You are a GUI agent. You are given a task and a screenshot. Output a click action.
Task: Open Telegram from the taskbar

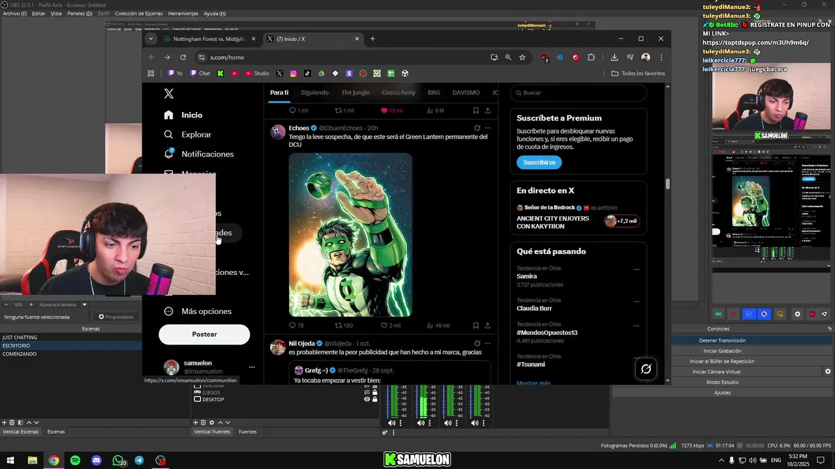(x=139, y=461)
